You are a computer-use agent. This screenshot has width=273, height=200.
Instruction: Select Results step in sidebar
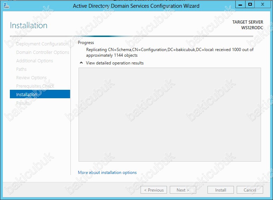(23, 103)
